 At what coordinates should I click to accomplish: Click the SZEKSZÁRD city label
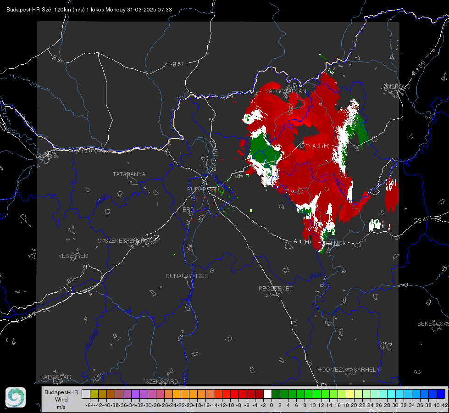[162, 381]
